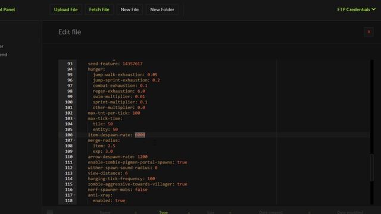Click enable-zombie-pigmen-portal-spawns true value
Screen dimensions: 381x214
pos(182,162)
